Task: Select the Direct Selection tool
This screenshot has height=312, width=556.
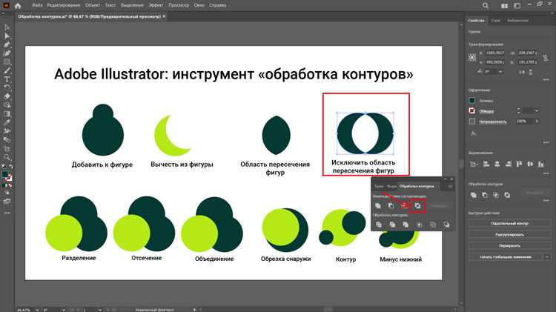Action: tap(7, 36)
